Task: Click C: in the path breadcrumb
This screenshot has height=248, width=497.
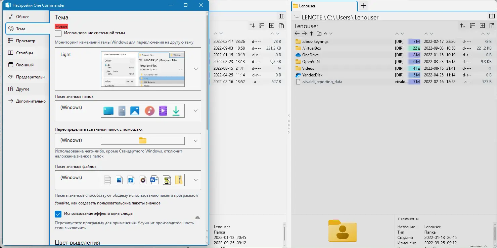Action: pyautogui.click(x=330, y=17)
